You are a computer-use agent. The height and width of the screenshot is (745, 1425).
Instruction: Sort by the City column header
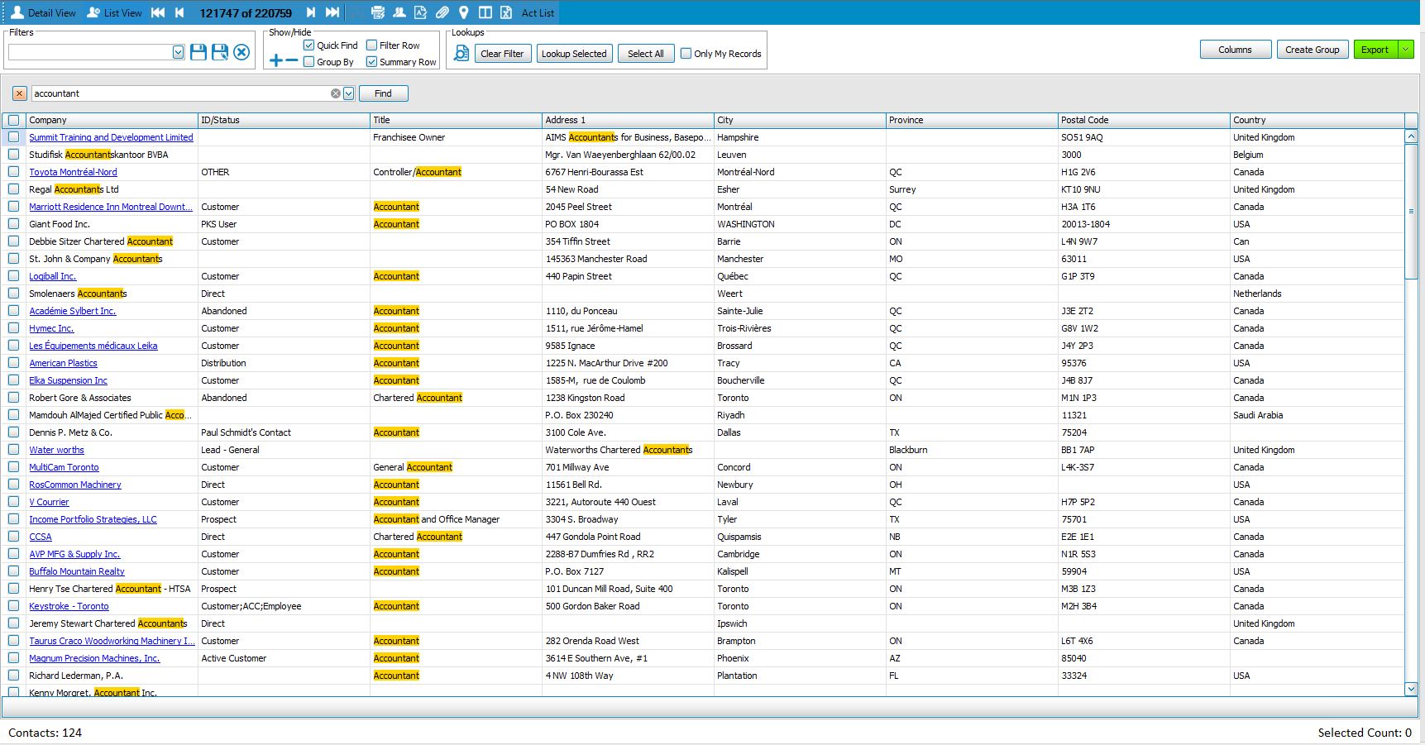point(800,120)
